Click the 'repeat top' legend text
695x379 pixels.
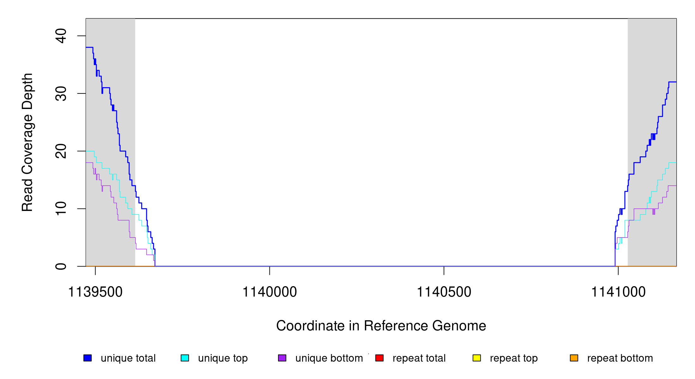click(514, 358)
